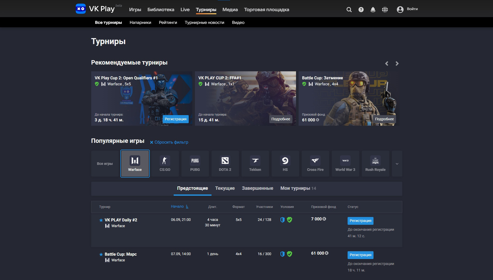493x280 pixels.
Task: Switch to Предстоящие tab
Action: point(192,188)
